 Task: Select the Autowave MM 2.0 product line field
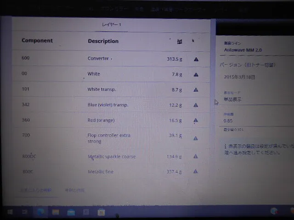pyautogui.click(x=243, y=49)
